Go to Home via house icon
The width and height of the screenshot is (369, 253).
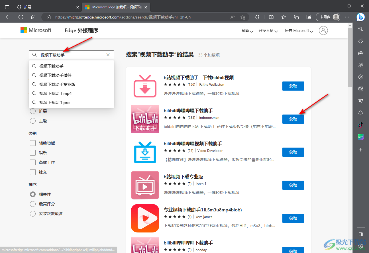33,17
